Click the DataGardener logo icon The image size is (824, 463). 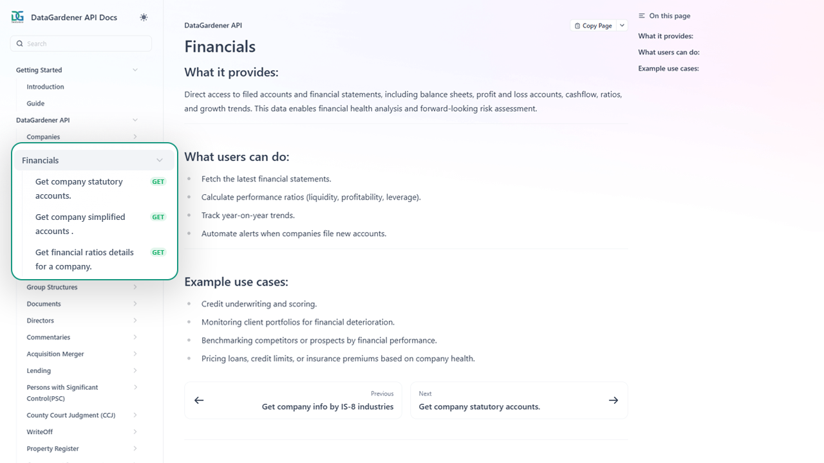point(17,17)
